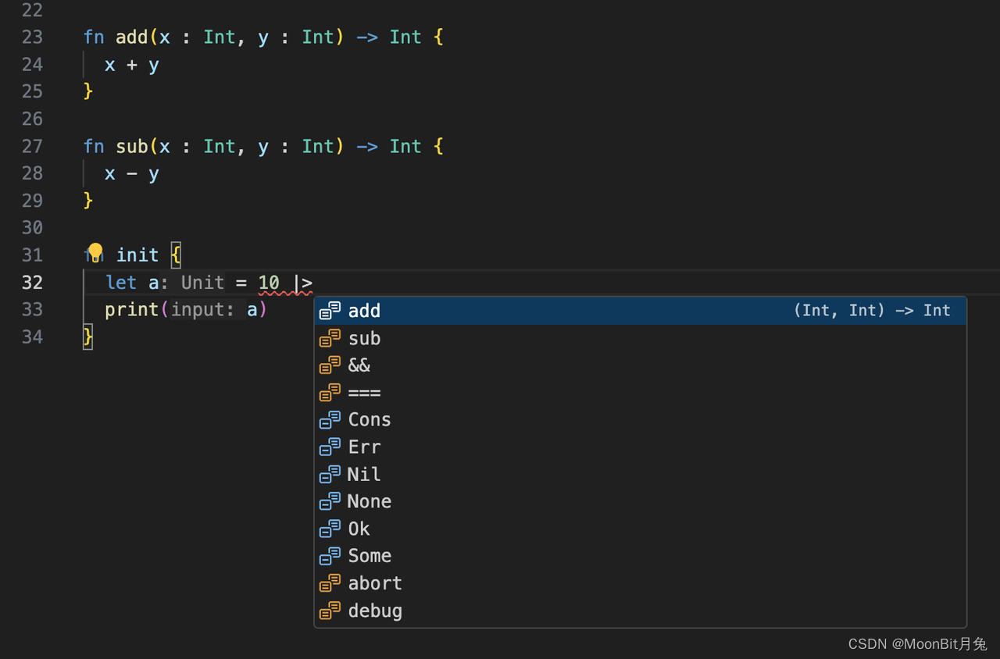Click the opening brace on line 31
Screen dimensions: 1000x659
coord(176,255)
